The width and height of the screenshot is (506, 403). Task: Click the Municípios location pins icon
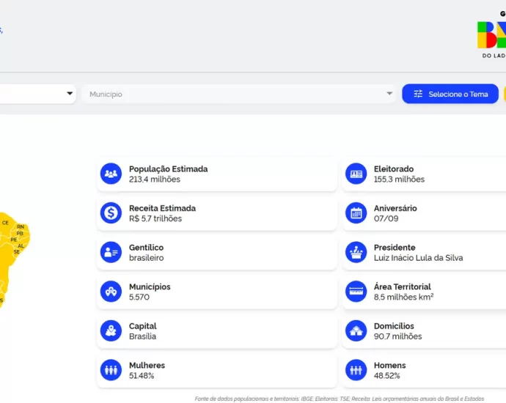tap(111, 292)
